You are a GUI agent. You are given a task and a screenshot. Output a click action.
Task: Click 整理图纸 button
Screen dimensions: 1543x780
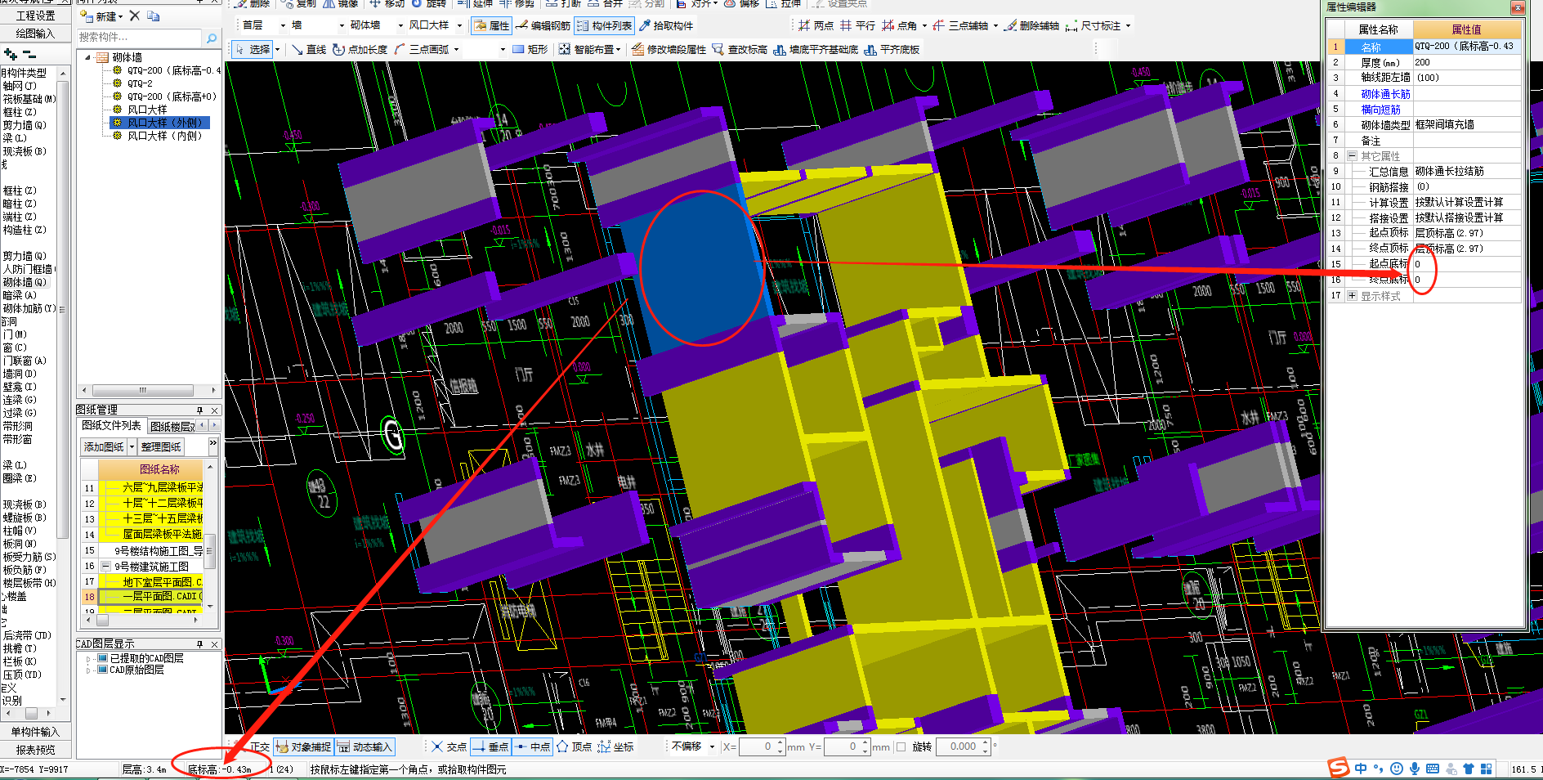[x=161, y=447]
